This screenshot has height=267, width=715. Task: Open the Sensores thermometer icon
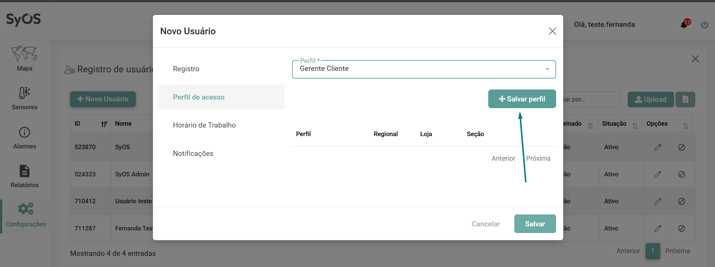24,93
